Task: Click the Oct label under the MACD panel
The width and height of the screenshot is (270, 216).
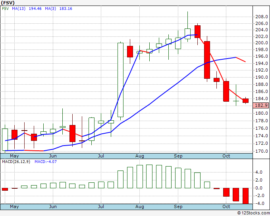Action: click(x=226, y=207)
